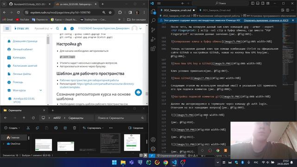Navigate back in File Explorer
The height and width of the screenshot is (167, 297).
coord(5,118)
